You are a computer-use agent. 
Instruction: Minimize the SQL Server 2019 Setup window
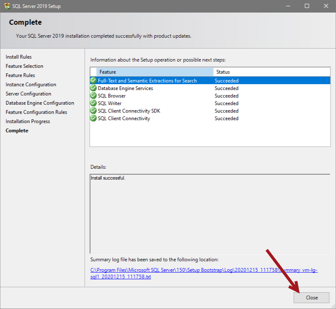click(x=288, y=6)
